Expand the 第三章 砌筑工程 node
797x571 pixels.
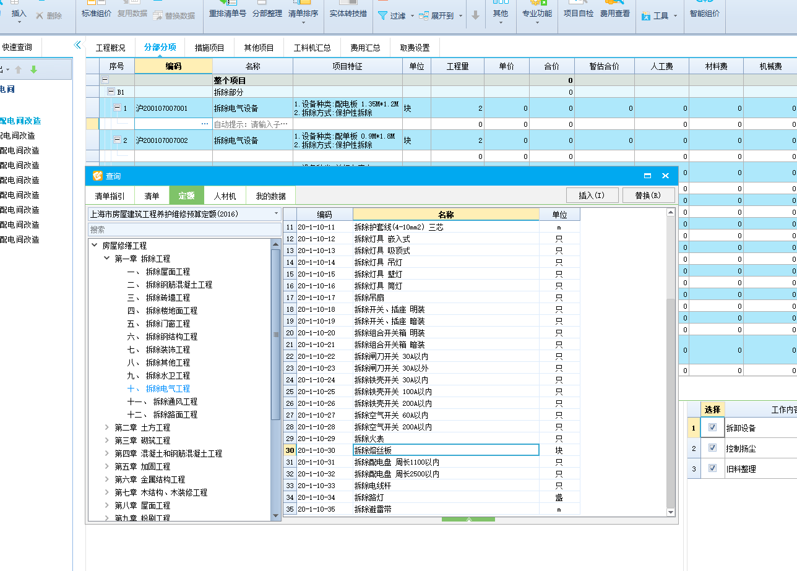(107, 440)
